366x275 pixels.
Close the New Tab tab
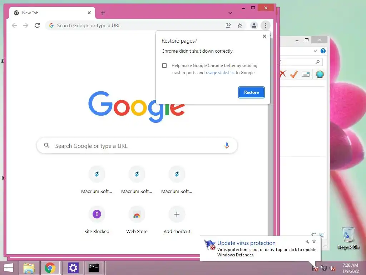click(89, 13)
